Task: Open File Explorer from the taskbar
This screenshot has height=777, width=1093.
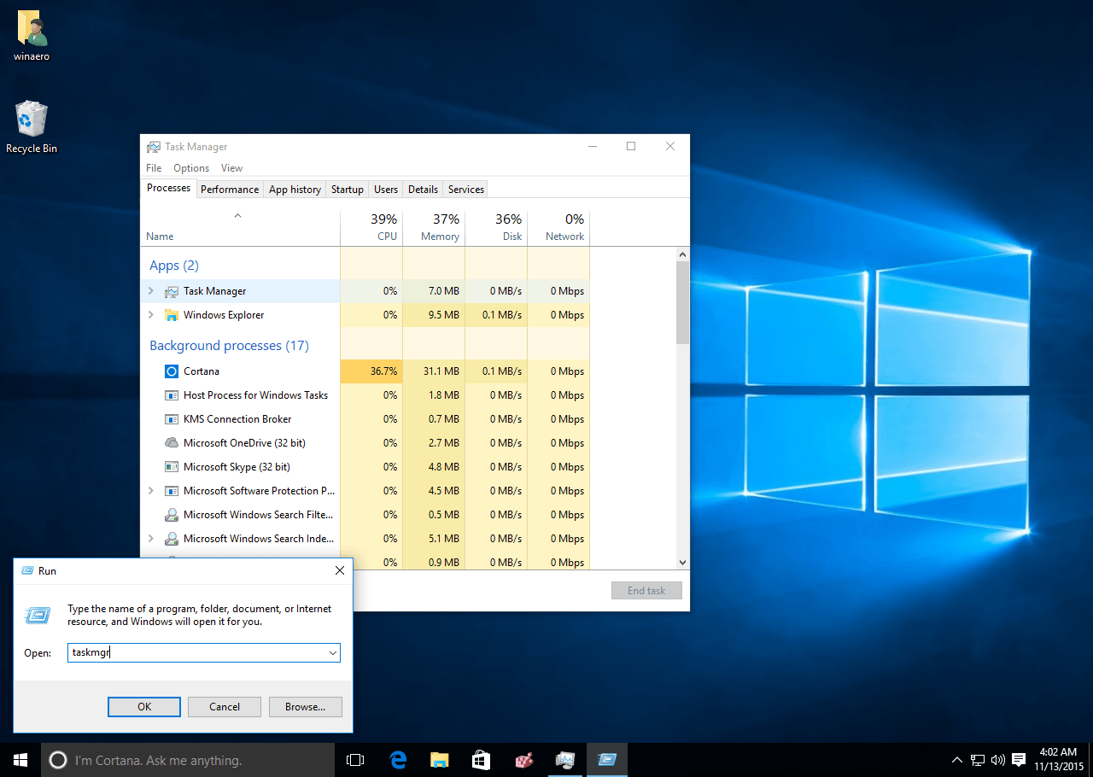Action: click(439, 759)
